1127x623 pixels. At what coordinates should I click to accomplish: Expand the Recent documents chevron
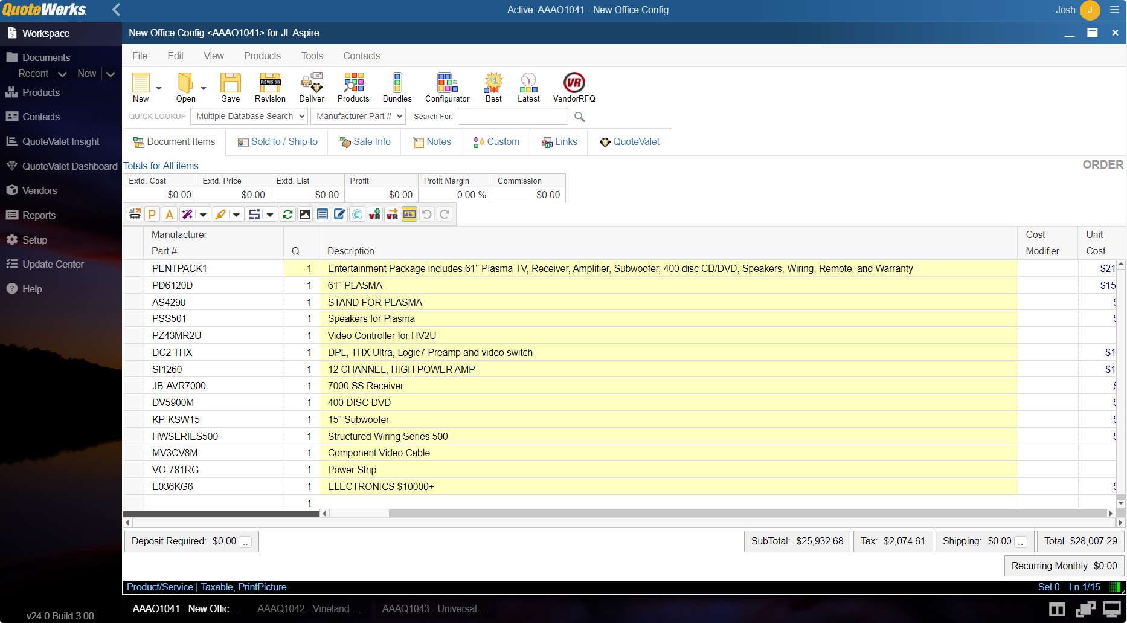tap(62, 74)
